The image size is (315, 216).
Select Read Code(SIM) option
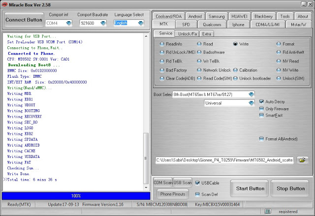tap(215, 78)
